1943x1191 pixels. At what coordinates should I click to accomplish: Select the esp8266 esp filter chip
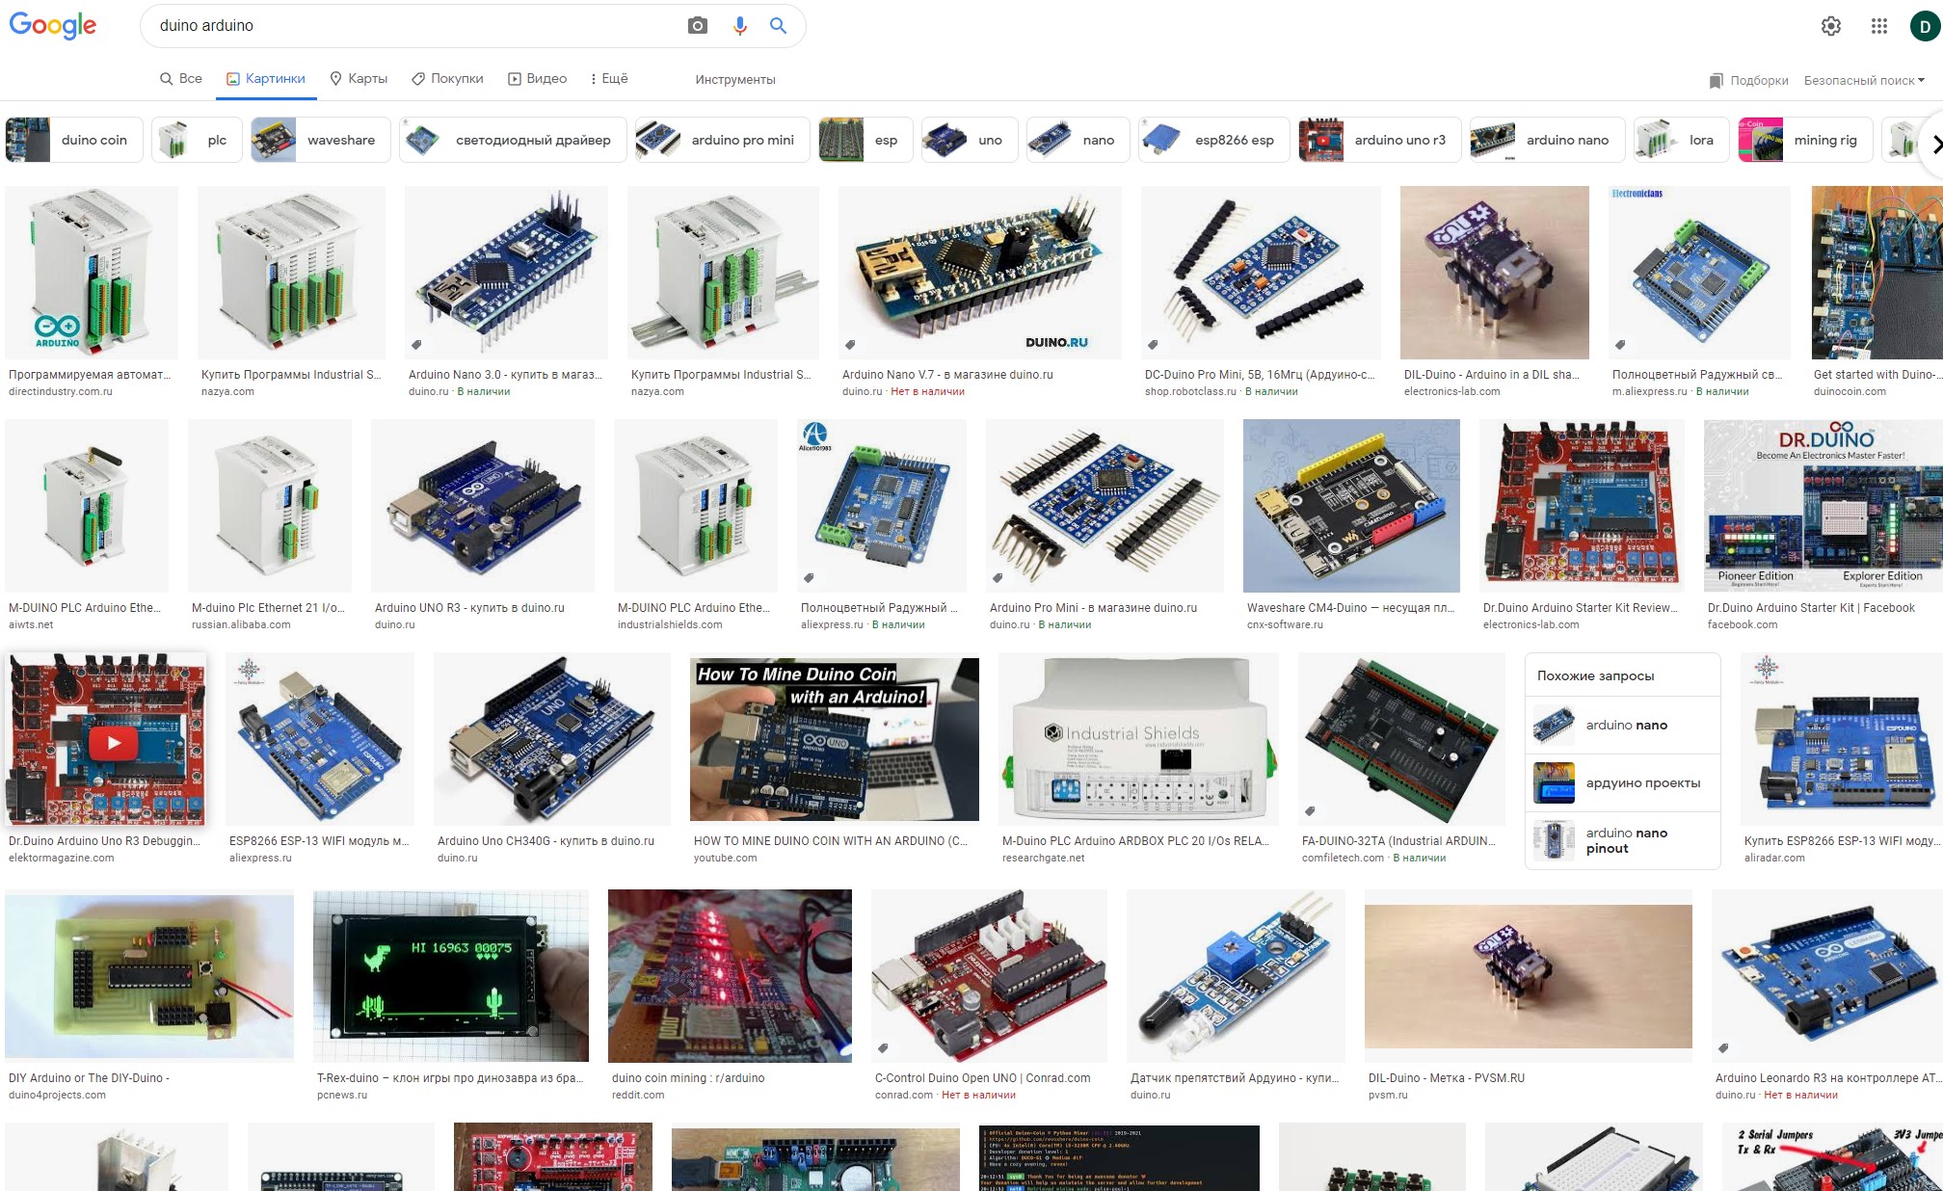1214,140
